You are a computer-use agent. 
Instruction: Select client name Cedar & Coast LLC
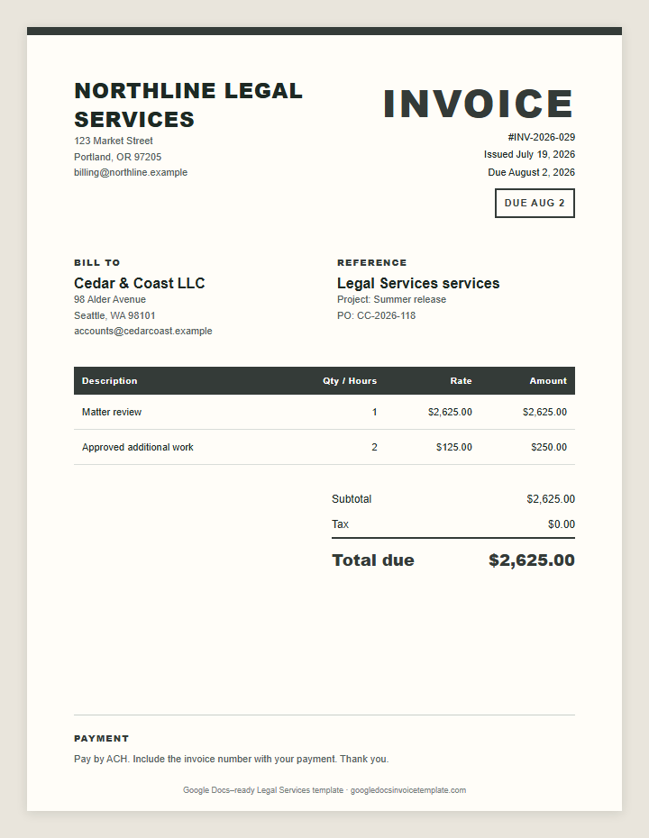[x=140, y=283]
